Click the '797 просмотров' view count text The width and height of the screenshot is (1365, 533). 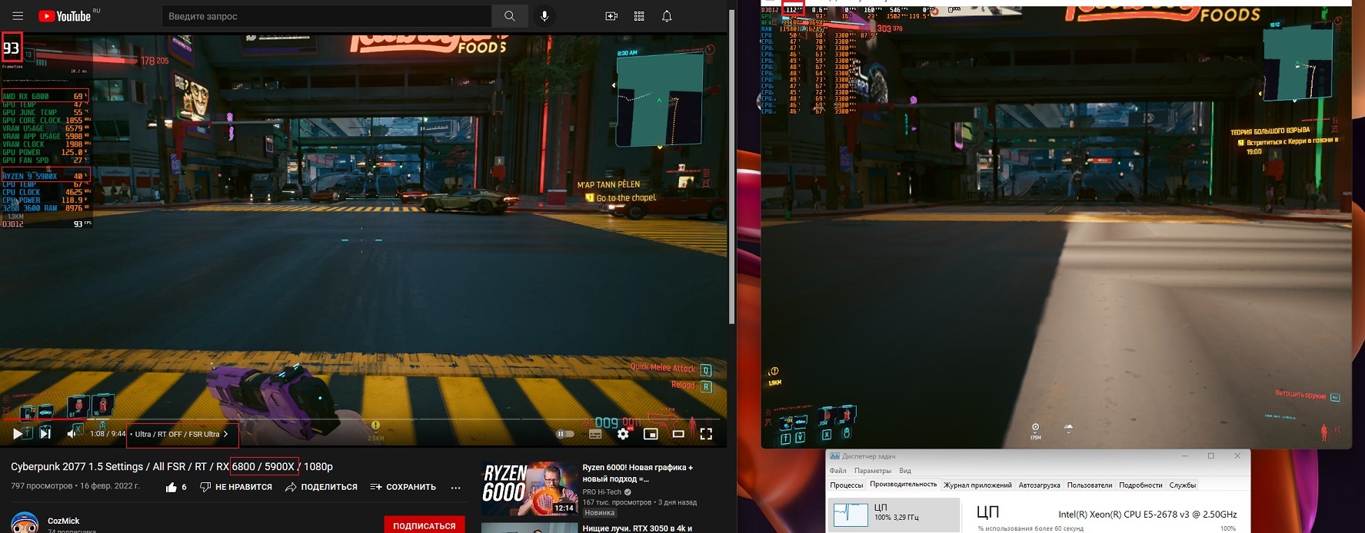42,486
